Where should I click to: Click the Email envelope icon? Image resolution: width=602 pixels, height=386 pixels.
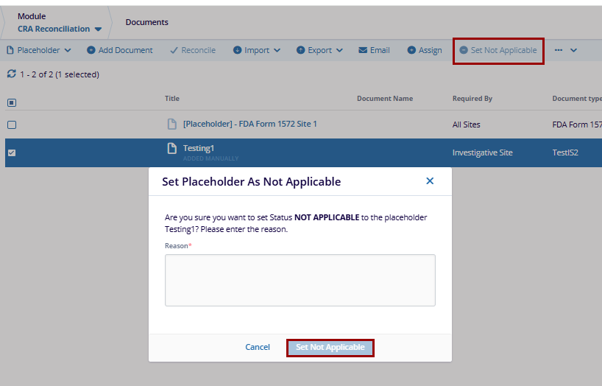(x=363, y=50)
